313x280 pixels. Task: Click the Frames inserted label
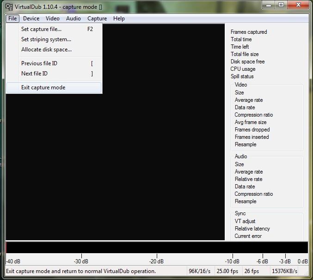tap(252, 137)
